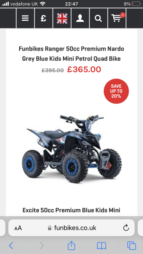Tap the UK flag language selector
Screen dimensions: 143x254
pos(62,18)
